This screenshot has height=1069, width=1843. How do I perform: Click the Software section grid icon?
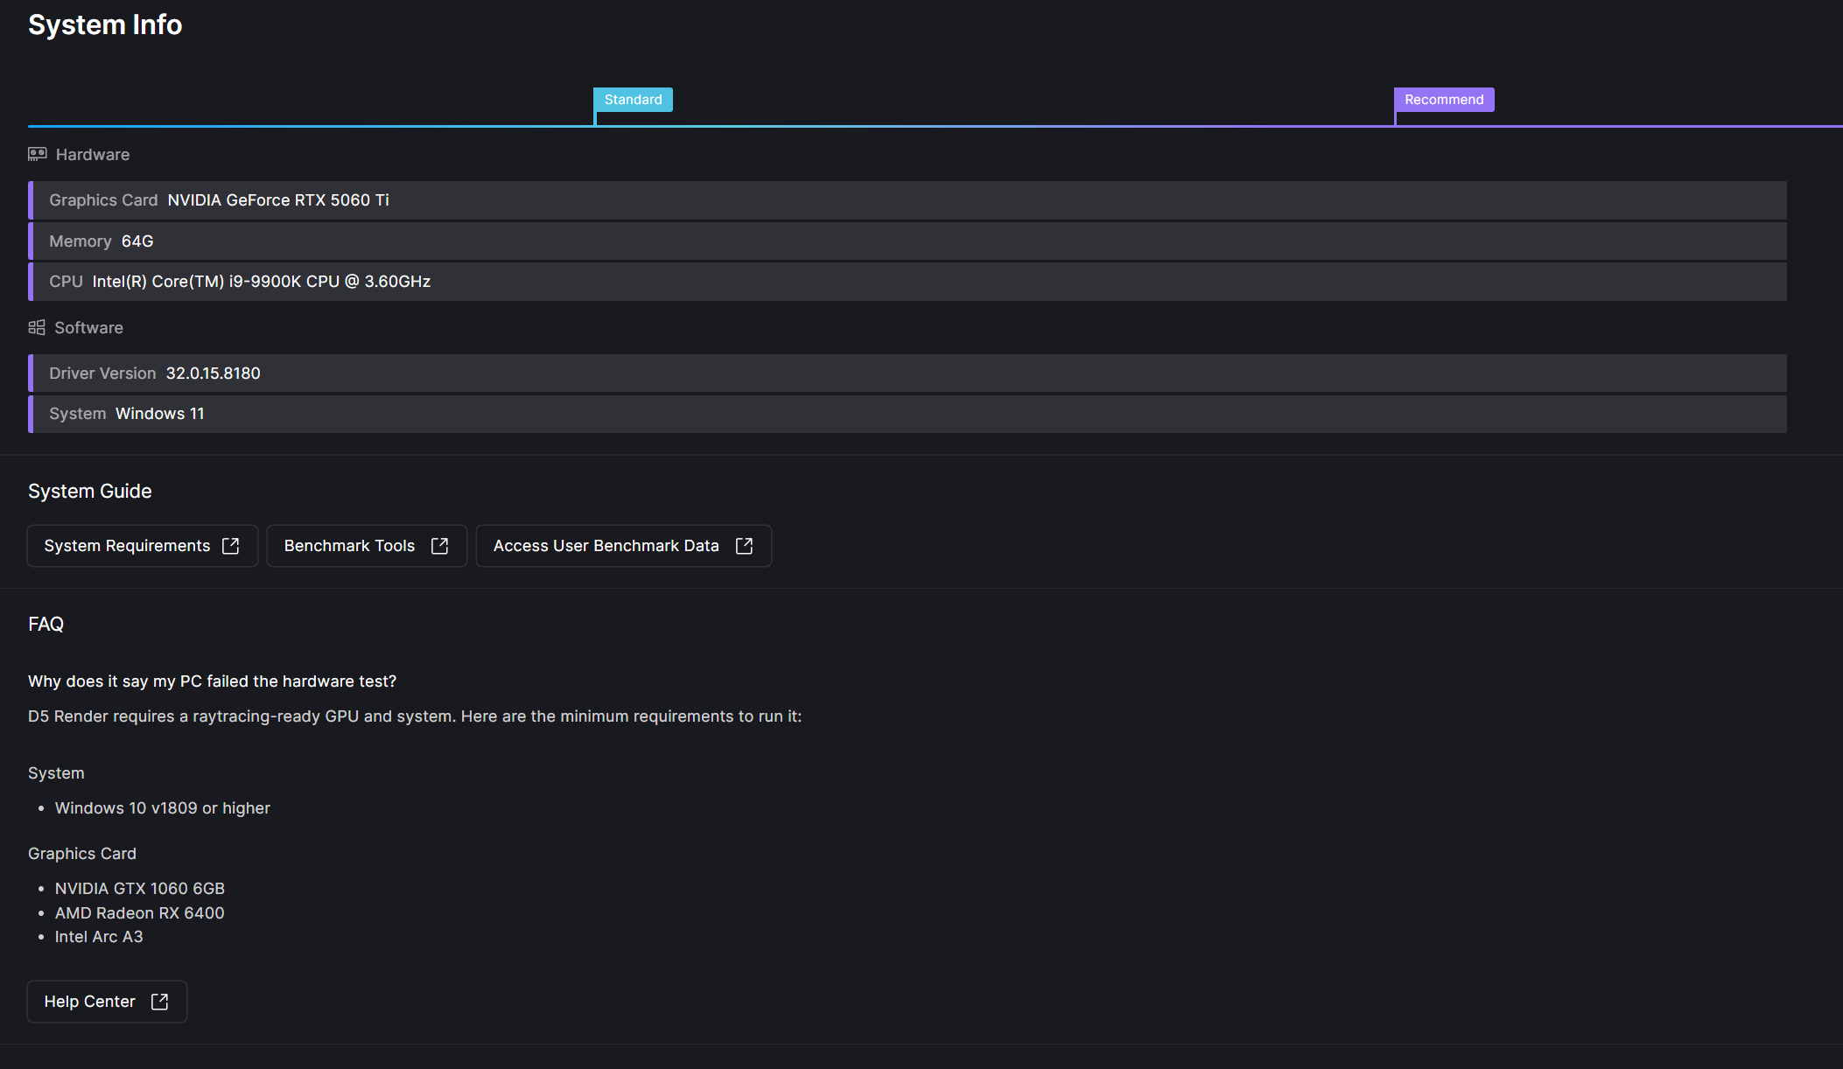point(37,327)
